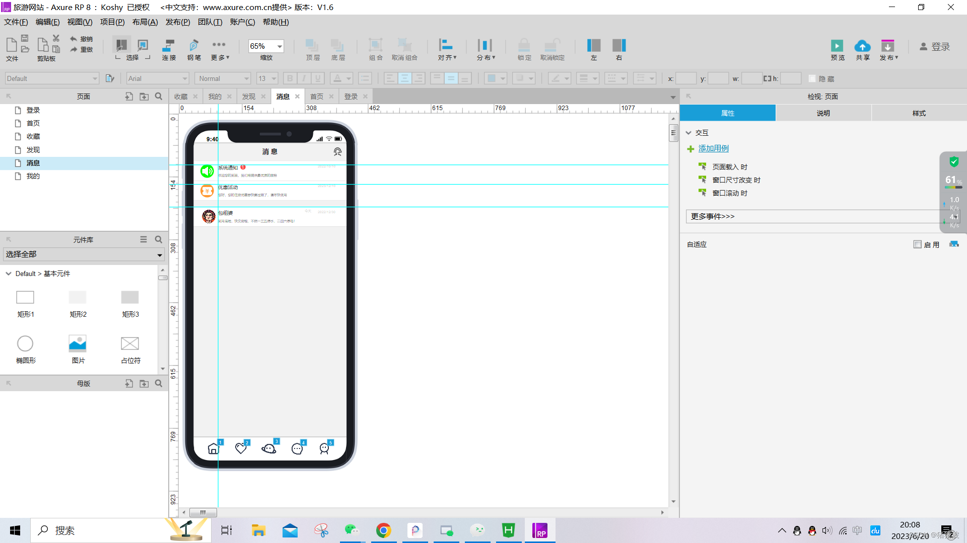967x543 pixels.
Task: Click the Preview (预览) toolbar icon
Action: pyautogui.click(x=837, y=46)
